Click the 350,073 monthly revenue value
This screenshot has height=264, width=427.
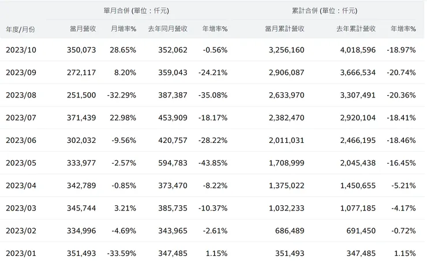point(81,50)
